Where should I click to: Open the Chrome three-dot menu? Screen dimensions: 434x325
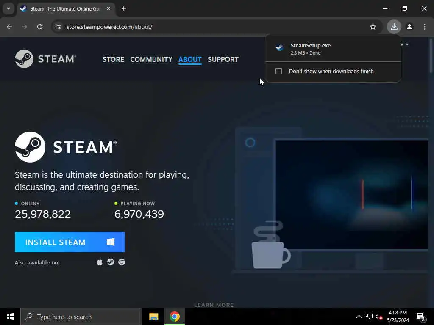click(x=424, y=27)
